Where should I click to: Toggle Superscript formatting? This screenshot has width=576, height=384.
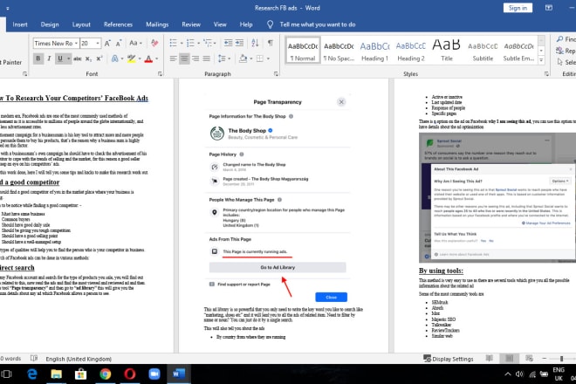[99, 58]
